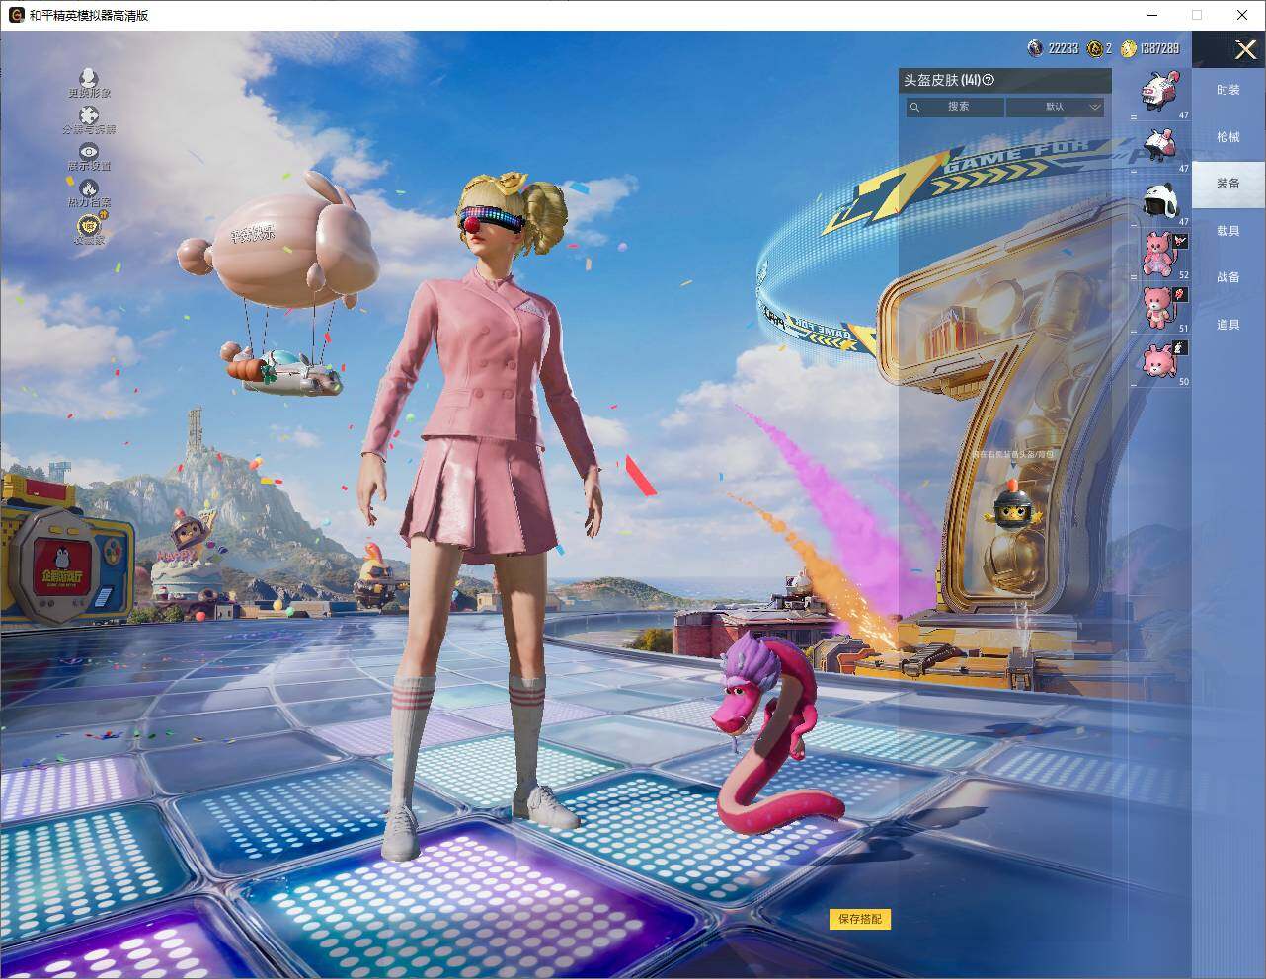Image resolution: width=1266 pixels, height=979 pixels.
Task: Click the help question mark beside 头盔皮肤
Action: (989, 80)
